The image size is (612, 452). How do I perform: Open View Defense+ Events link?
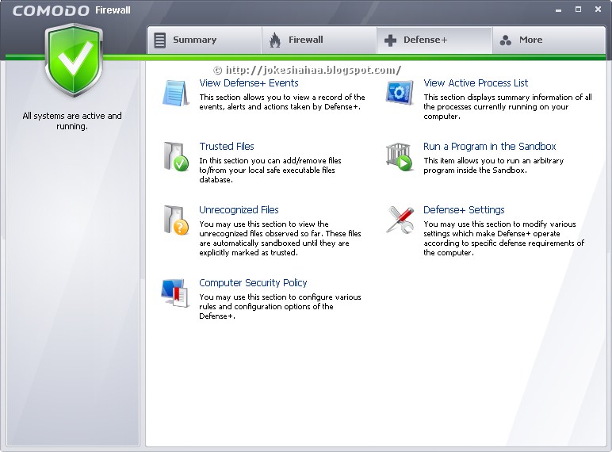pyautogui.click(x=249, y=82)
